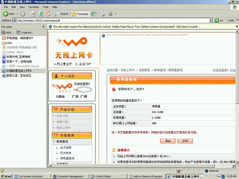Image resolution: width=239 pixels, height=179 pixels.
Task: Click the 产品介绍 section header
Action: click(72, 110)
